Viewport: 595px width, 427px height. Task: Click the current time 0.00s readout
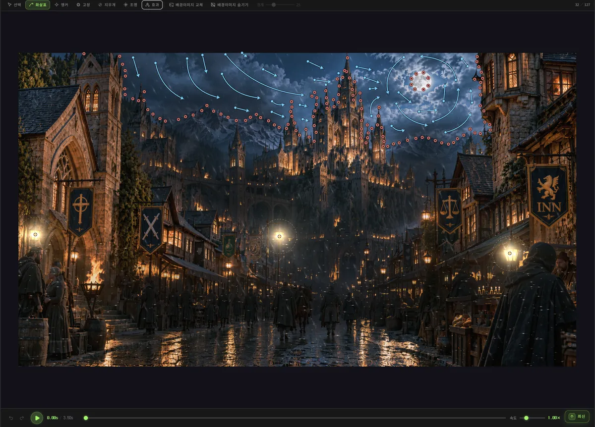click(53, 418)
